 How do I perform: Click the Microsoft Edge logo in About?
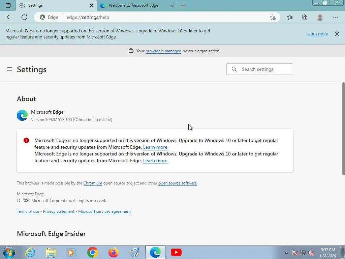22,115
